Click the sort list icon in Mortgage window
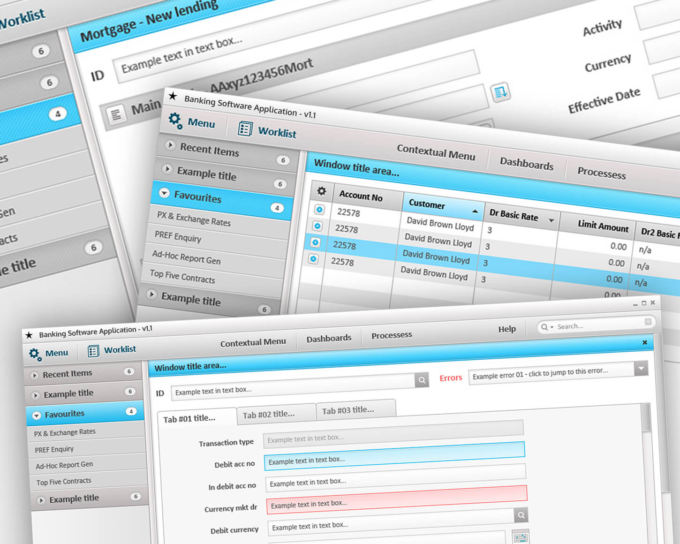This screenshot has width=680, height=544. pyautogui.click(x=500, y=91)
